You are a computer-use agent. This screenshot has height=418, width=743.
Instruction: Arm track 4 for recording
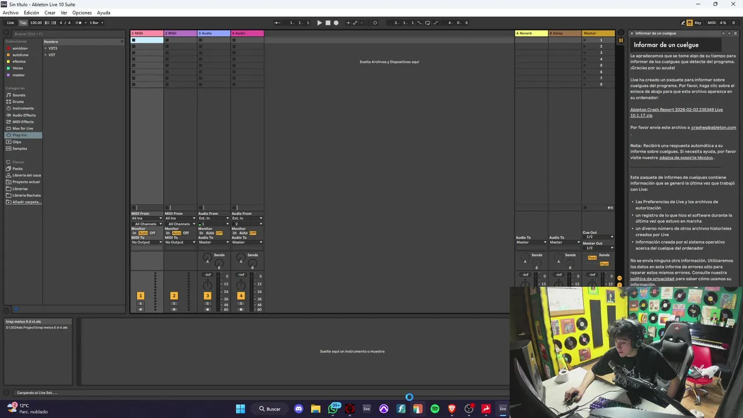[x=241, y=309]
